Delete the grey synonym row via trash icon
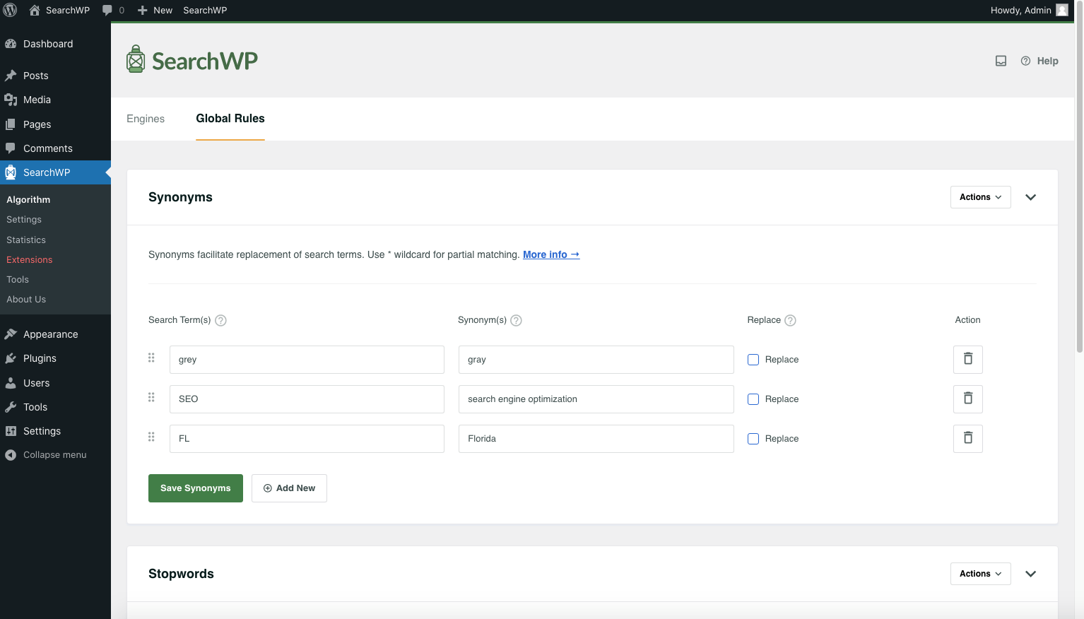1084x619 pixels. (x=967, y=359)
